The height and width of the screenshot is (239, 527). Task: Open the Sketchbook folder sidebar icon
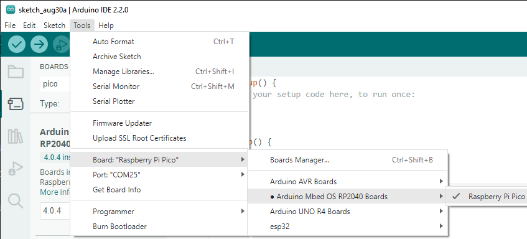click(x=16, y=72)
